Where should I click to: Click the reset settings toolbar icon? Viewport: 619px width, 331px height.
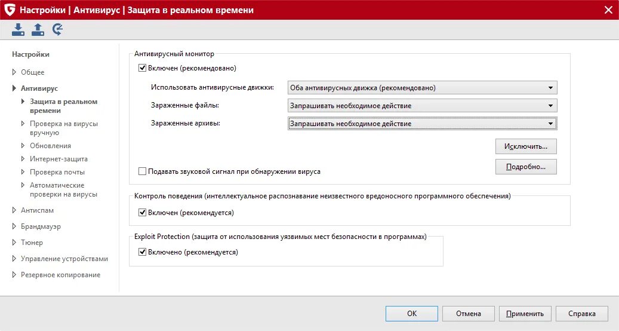58,30
